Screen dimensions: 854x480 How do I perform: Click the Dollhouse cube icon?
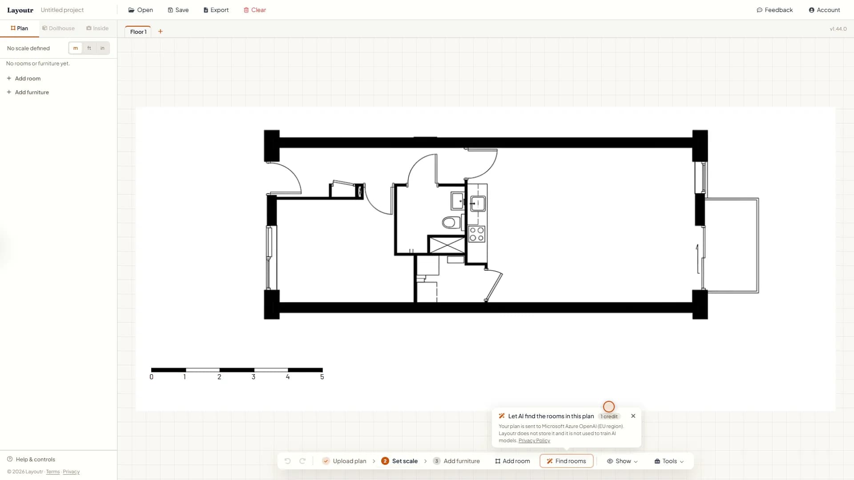(x=44, y=28)
